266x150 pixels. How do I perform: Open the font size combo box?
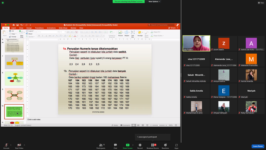[63, 32]
